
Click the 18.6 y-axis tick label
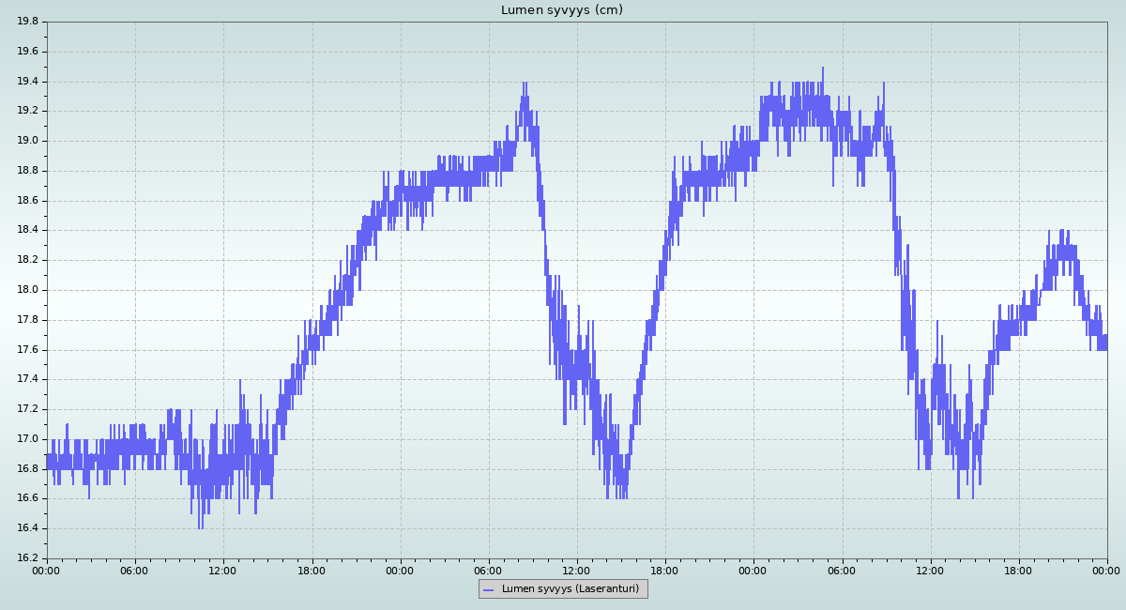point(27,201)
